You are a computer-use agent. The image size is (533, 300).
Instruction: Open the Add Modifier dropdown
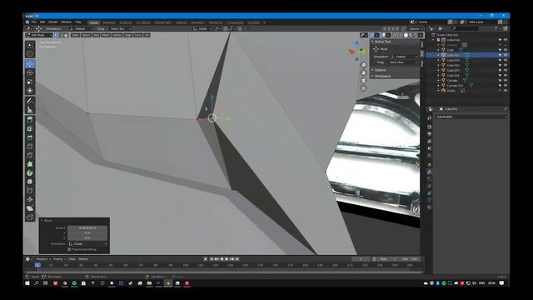(x=471, y=117)
